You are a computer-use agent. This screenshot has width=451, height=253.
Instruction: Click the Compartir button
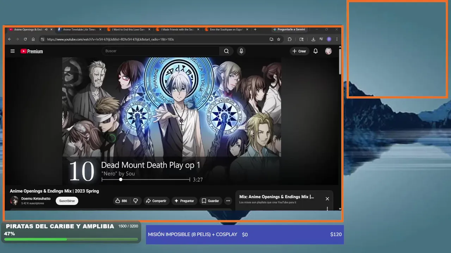156,201
